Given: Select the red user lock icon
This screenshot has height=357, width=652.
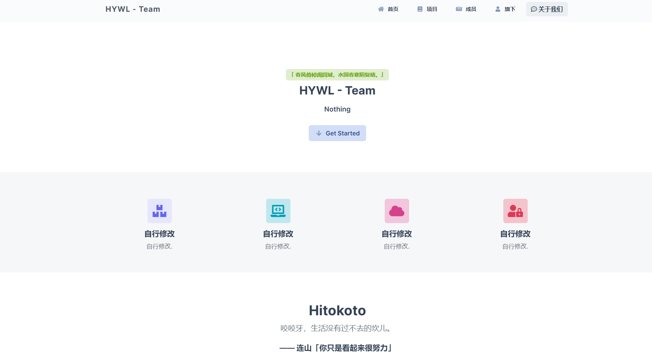Looking at the screenshot, I should pyautogui.click(x=515, y=211).
